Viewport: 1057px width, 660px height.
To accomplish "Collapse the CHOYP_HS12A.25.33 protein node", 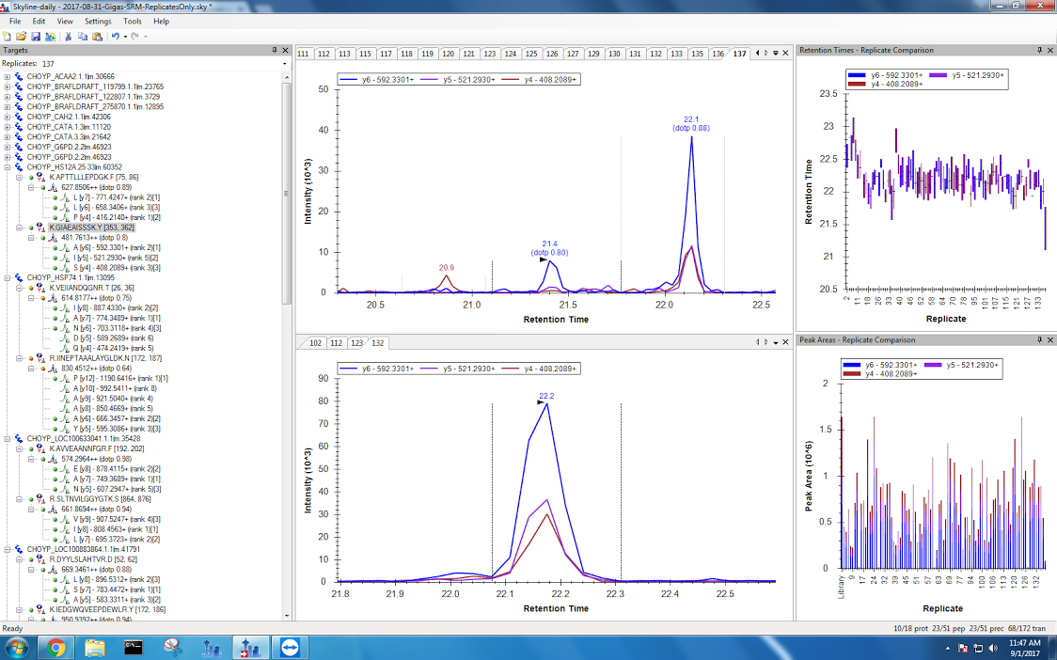I will click(8, 167).
